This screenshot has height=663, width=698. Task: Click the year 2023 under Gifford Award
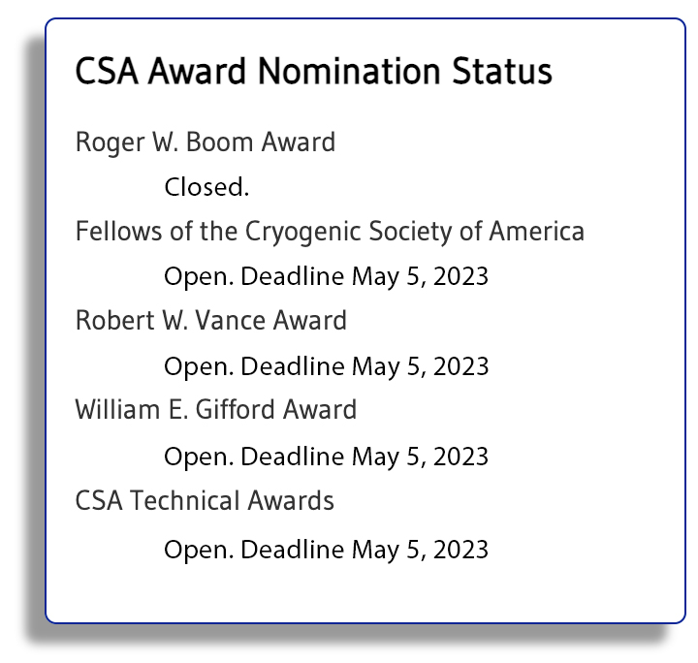[460, 457]
